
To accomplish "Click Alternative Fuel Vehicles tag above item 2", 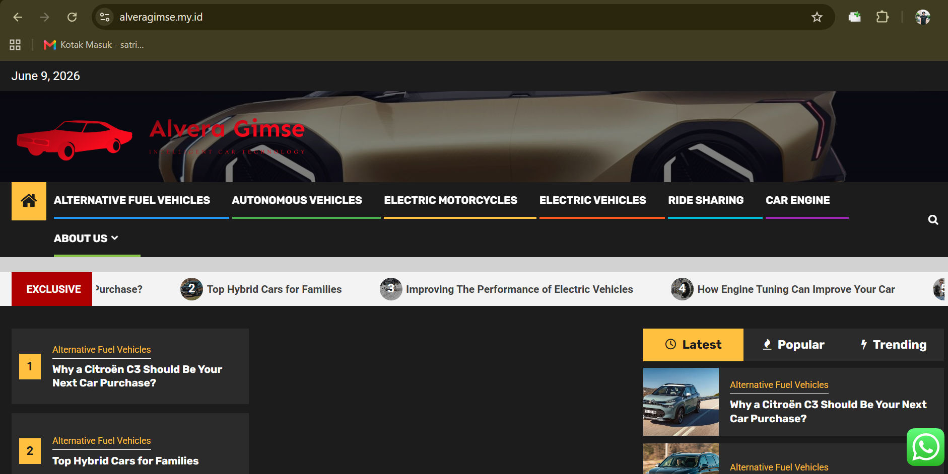I will coord(102,441).
